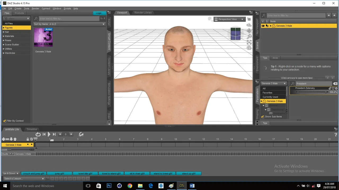339x190 pixels.
Task: Expand the Hair category
Action: pos(4,32)
